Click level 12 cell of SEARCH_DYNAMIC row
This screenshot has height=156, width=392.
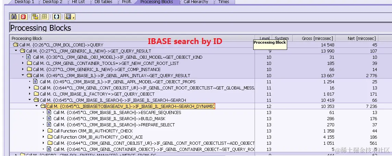point(269,106)
